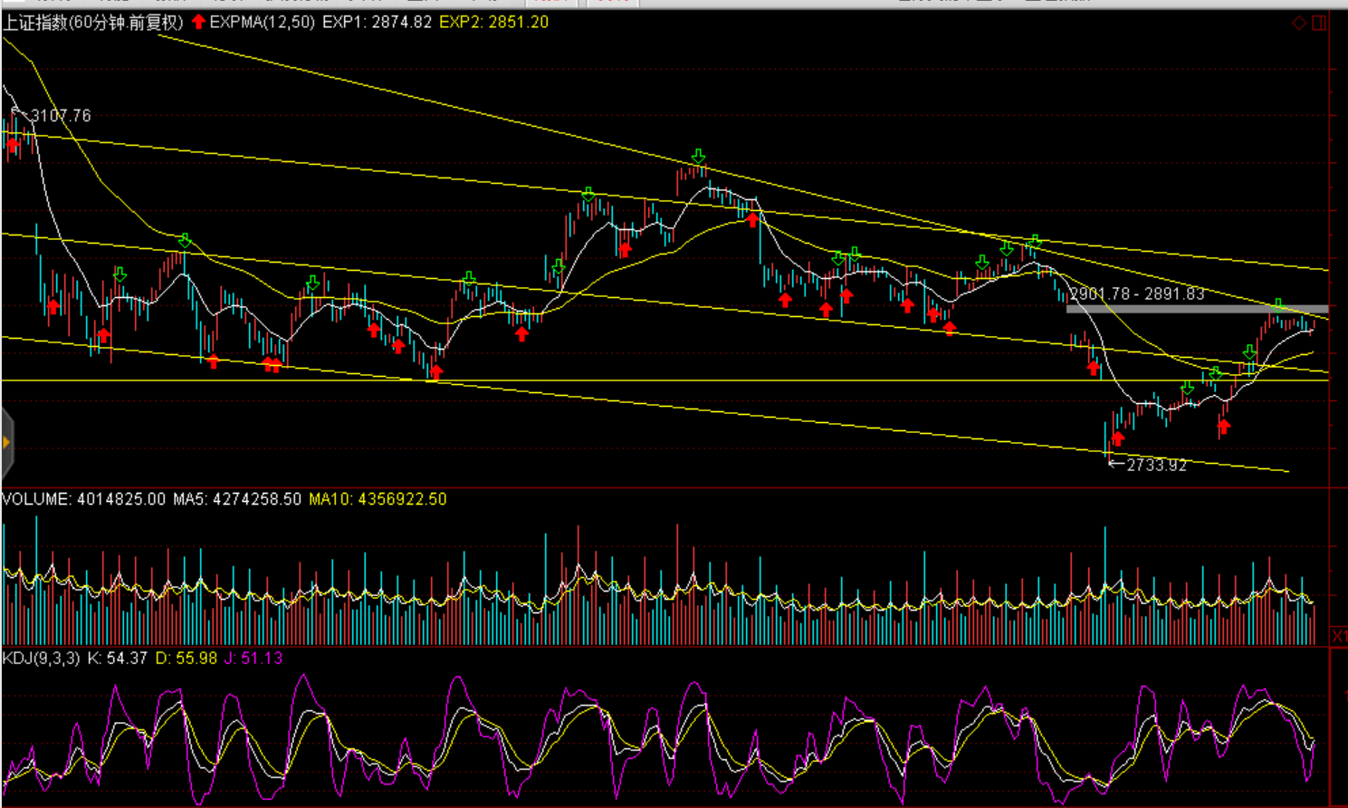Screen dimensions: 1348x808
Task: Open the KDJ(9,3,3) indicator label
Action: click(x=41, y=659)
